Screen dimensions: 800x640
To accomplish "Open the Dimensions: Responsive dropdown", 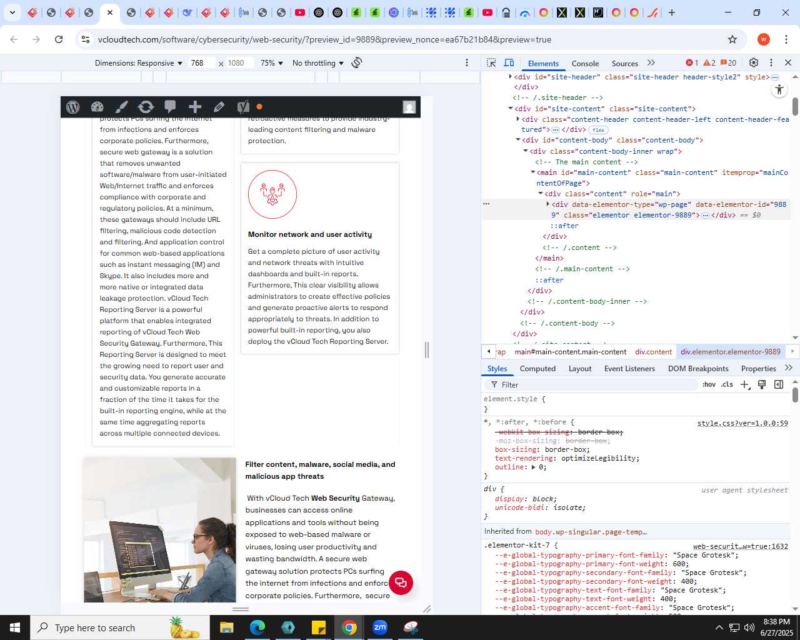I will 139,62.
